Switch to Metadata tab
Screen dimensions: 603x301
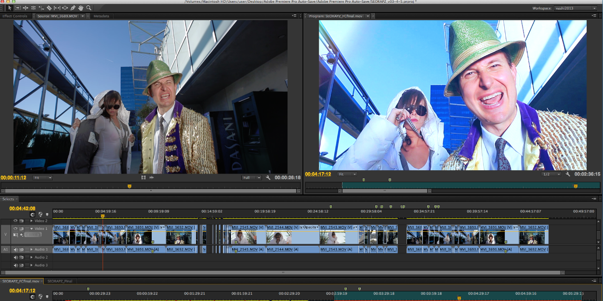click(x=101, y=16)
